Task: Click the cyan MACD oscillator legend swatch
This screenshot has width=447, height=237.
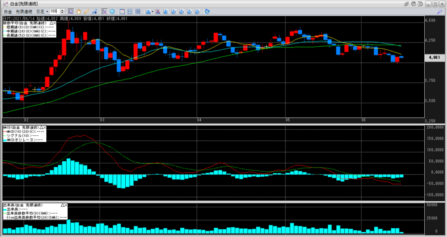Action: click(5, 140)
